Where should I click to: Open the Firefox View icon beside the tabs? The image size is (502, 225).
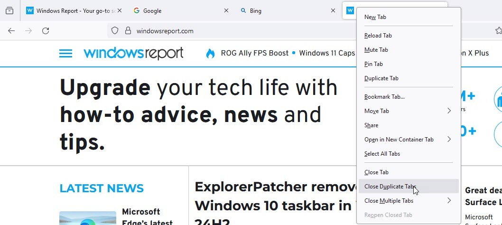pyautogui.click(x=9, y=10)
